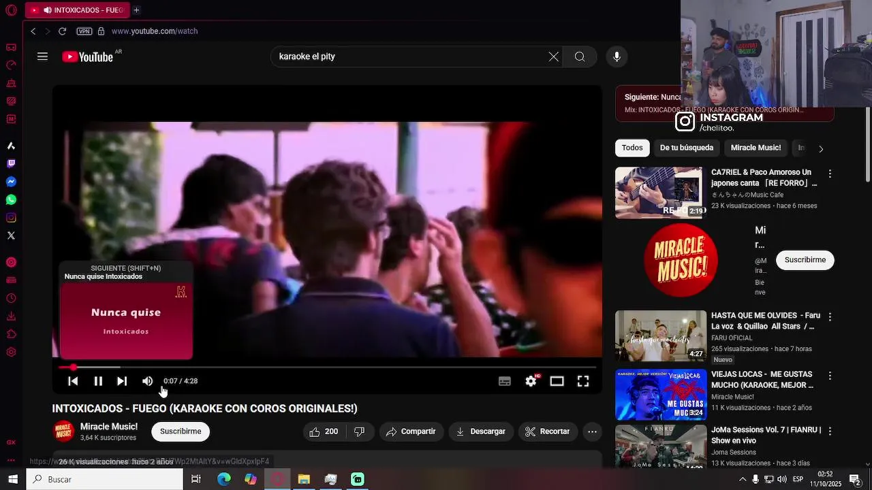
Task: Open the YouTube hamburger guide menu
Action: pyautogui.click(x=42, y=56)
